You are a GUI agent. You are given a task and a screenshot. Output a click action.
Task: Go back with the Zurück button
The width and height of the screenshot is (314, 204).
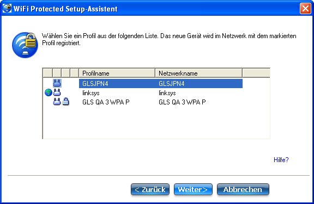click(150, 189)
